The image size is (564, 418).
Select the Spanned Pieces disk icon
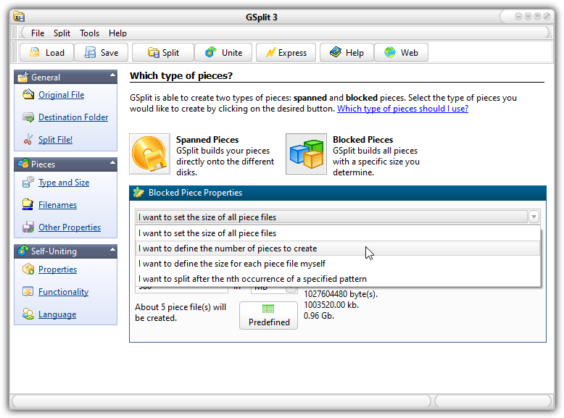pos(149,154)
